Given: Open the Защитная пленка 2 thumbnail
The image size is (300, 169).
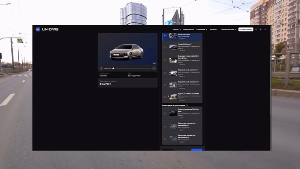Looking at the screenshot, I should tap(173, 138).
